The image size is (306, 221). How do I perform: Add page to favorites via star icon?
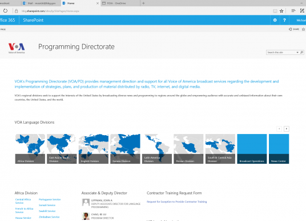click(281, 11)
